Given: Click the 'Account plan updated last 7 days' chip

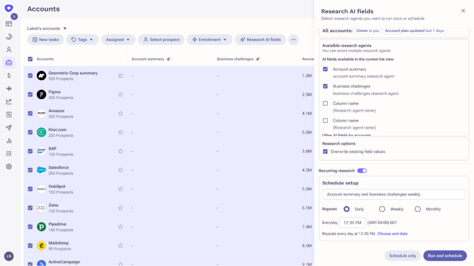Looking at the screenshot, I should pos(414,31).
